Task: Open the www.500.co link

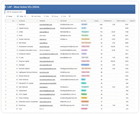Action: (43, 43)
